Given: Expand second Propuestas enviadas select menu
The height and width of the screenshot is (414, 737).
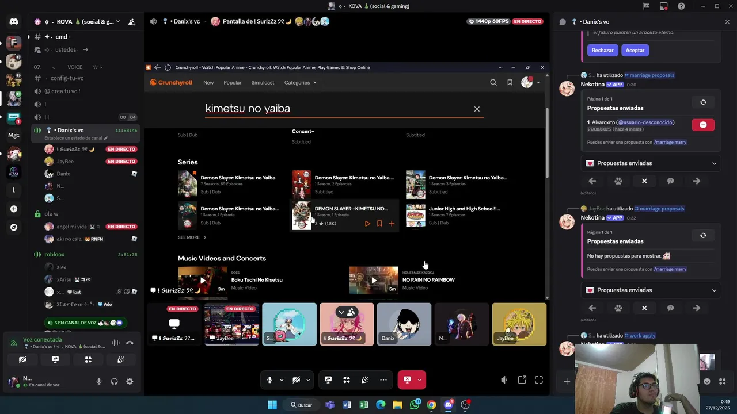Looking at the screenshot, I should [x=651, y=290].
